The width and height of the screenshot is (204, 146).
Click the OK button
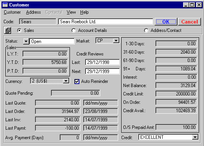point(166,22)
